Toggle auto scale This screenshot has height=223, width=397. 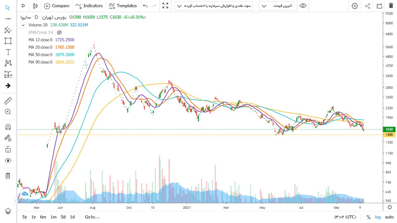(x=389, y=217)
